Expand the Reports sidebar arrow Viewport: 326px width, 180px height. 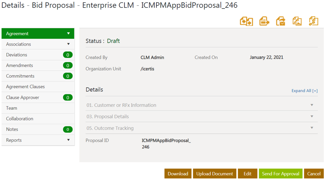point(68,140)
